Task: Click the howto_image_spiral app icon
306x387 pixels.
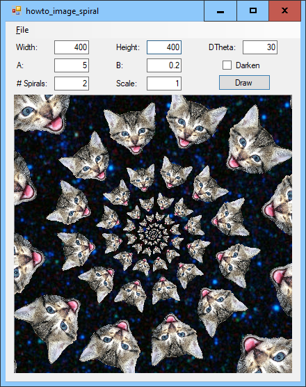Action: pos(17,11)
